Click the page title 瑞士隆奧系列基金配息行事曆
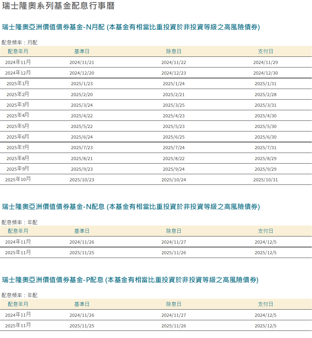 pyautogui.click(x=58, y=6)
